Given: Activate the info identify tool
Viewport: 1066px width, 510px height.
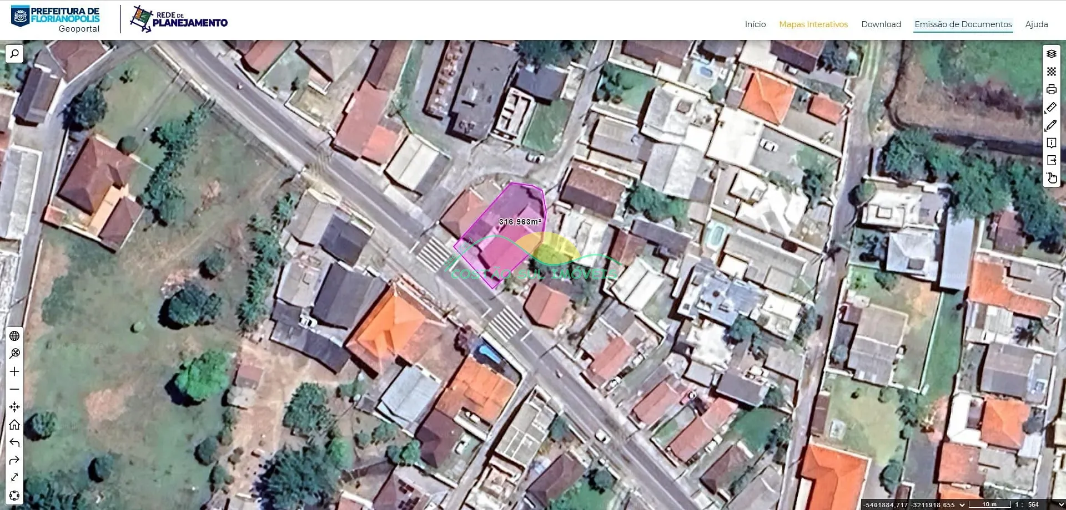Looking at the screenshot, I should point(1051,143).
